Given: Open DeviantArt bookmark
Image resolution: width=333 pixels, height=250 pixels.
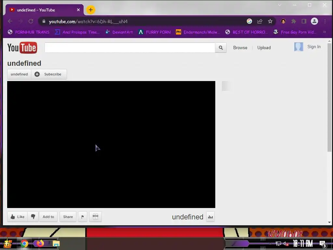Looking at the screenshot, I should (119, 32).
